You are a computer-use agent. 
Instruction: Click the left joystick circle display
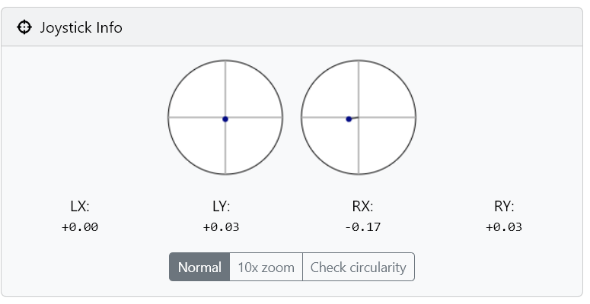point(225,117)
